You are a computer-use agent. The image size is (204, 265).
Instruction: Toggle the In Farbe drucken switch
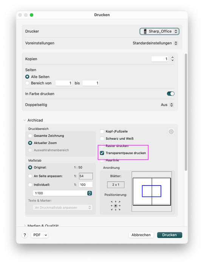tap(171, 94)
